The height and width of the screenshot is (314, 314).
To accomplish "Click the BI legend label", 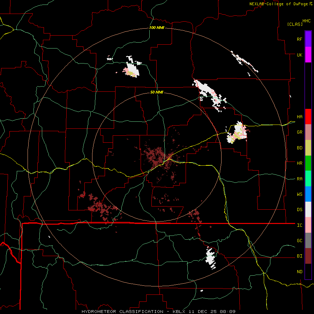I will pos(299,256).
